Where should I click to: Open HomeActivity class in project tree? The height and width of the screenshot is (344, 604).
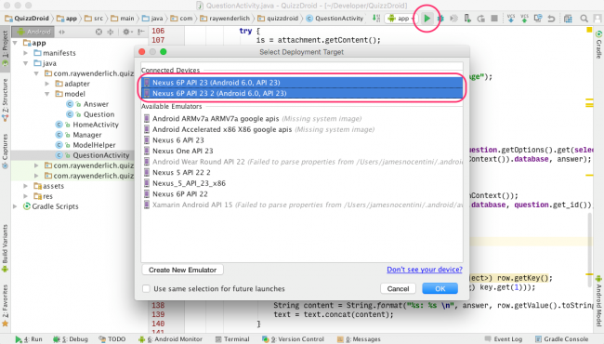pyautogui.click(x=96, y=125)
